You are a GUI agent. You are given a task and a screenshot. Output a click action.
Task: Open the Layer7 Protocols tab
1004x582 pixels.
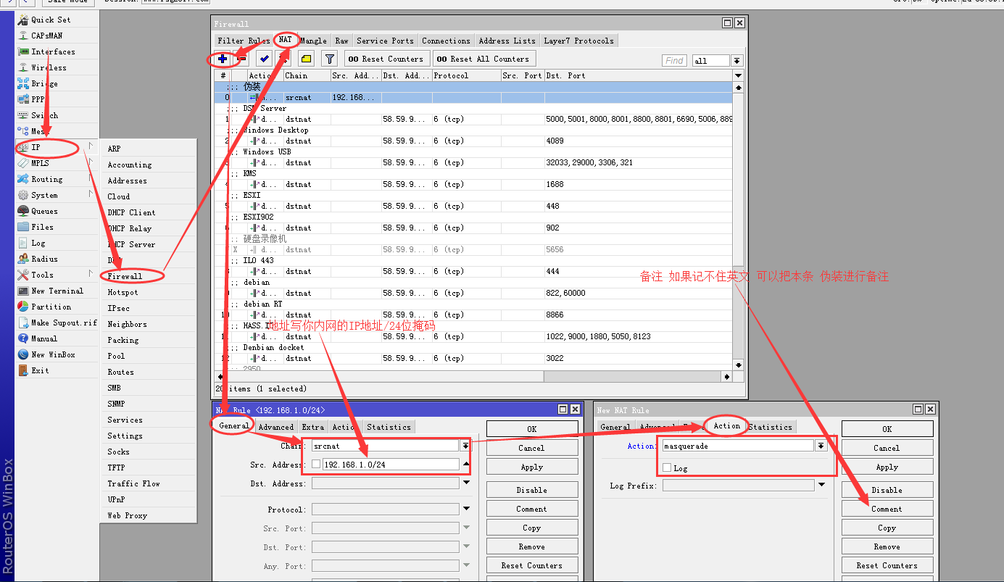coord(578,41)
